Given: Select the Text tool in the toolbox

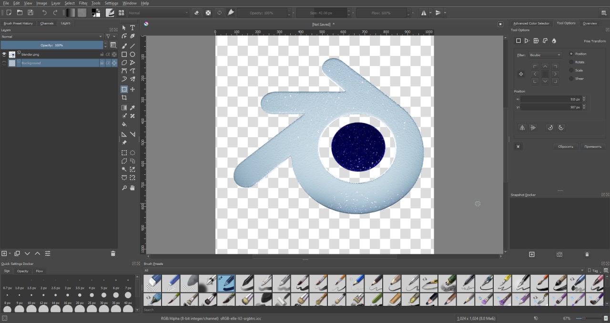Looking at the screenshot, I should point(132,28).
